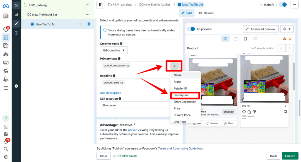Switch to the Review tab
This screenshot has width=301, height=162.
tap(206, 13)
